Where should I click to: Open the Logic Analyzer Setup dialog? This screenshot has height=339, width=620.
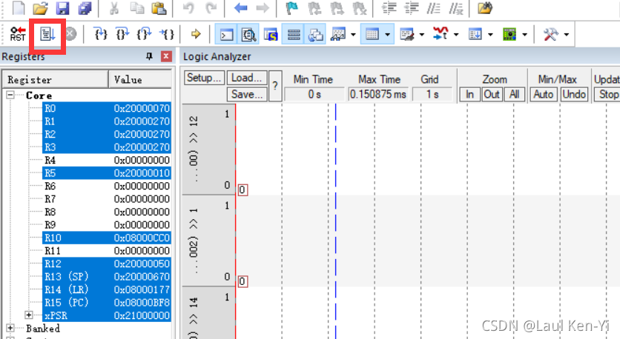click(204, 78)
